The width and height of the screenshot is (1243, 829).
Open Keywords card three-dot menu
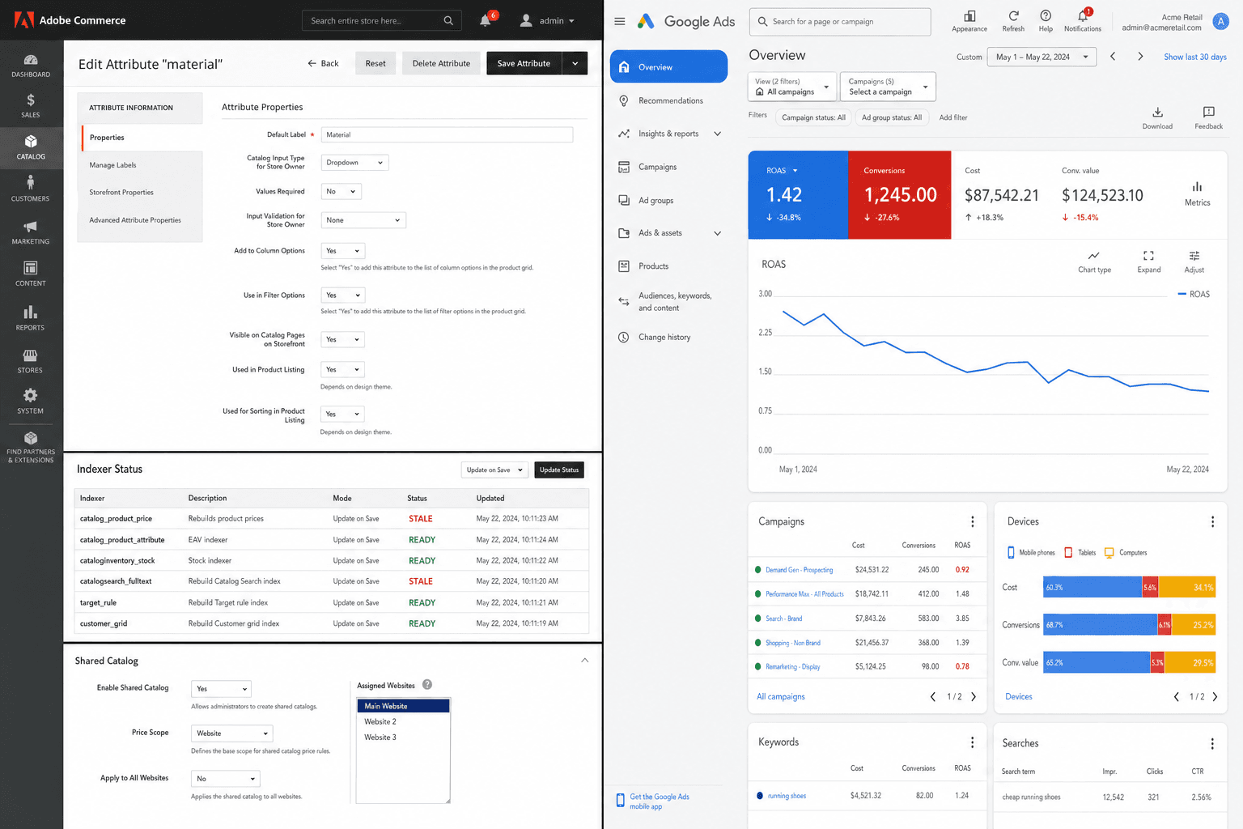coord(973,742)
